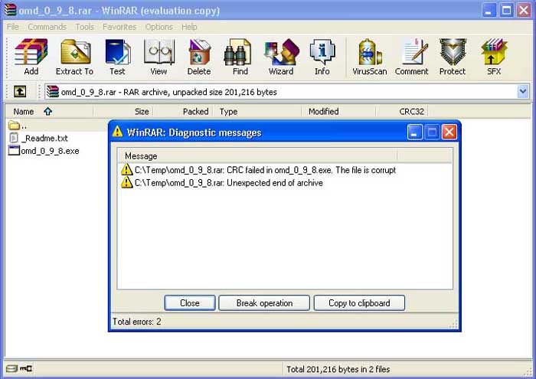Click the archive icon in address bar
Screen dimensions: 536x379
coord(52,92)
